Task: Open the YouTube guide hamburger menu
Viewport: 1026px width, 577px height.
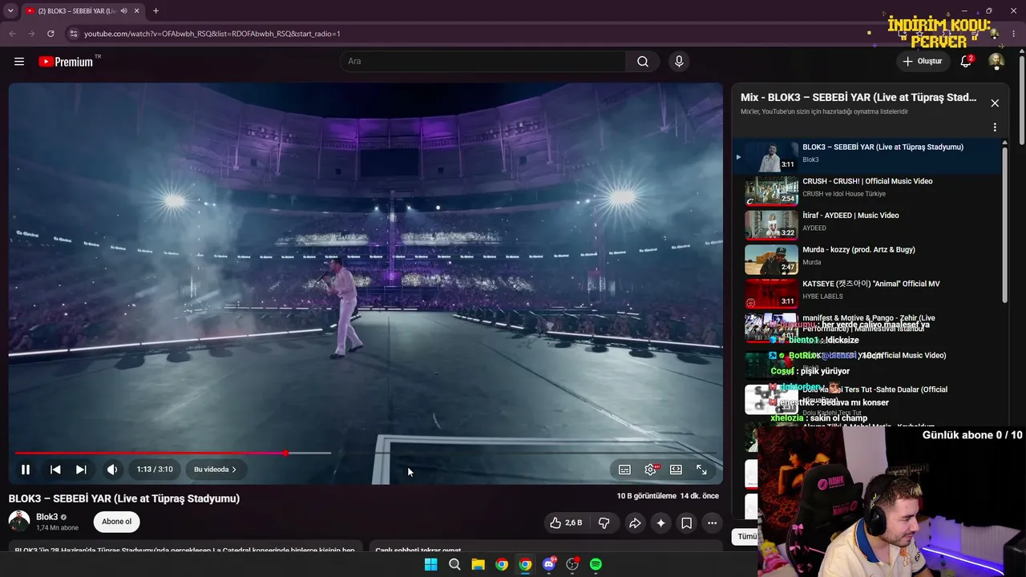Action: pos(19,62)
